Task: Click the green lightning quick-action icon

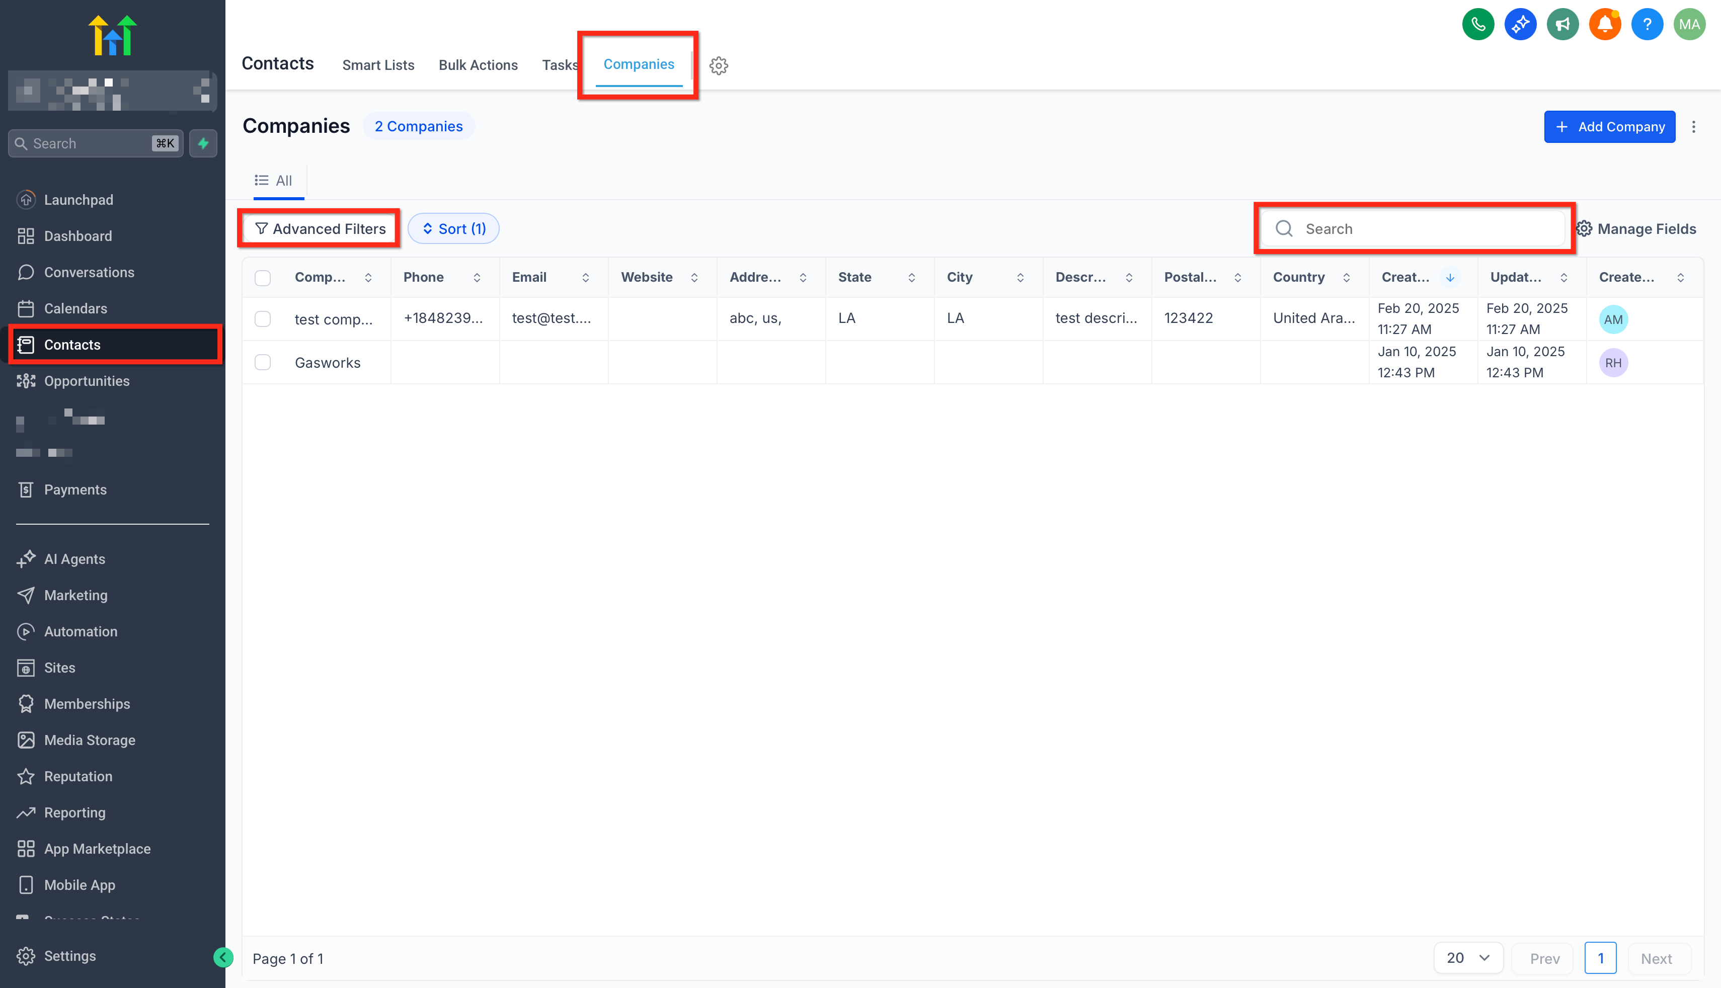Action: coord(203,143)
